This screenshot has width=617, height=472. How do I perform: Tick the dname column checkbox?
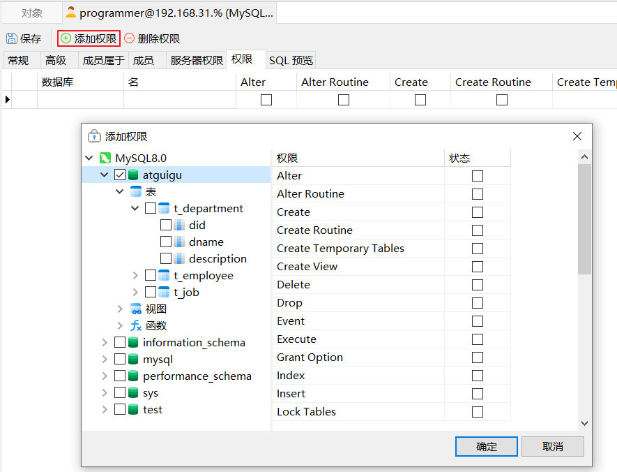pyautogui.click(x=166, y=242)
